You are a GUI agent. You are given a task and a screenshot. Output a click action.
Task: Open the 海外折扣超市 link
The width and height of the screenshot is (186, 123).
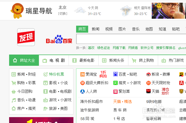point(91,102)
